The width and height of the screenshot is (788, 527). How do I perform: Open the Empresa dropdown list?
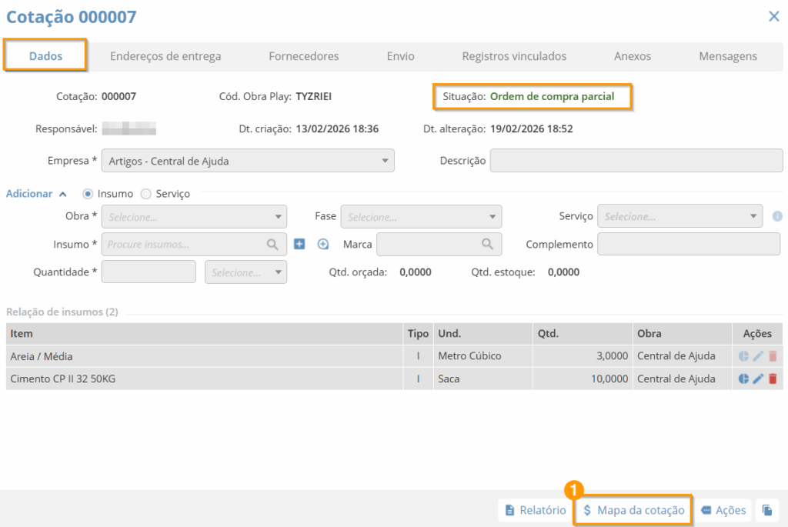click(248, 161)
